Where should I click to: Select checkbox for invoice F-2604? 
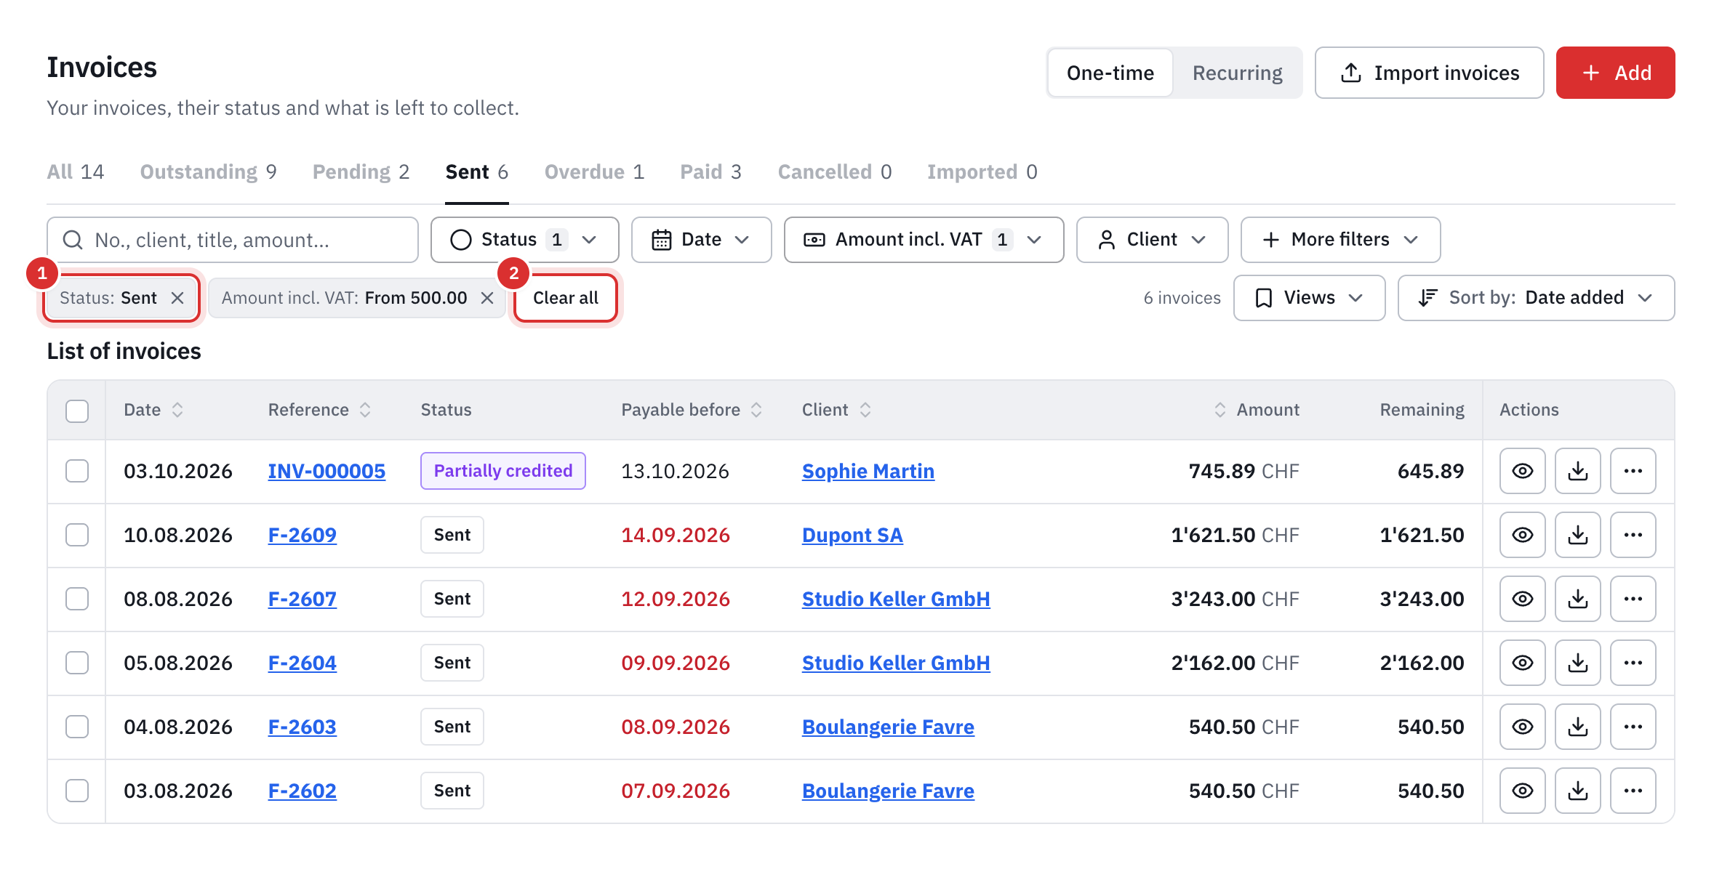pyautogui.click(x=77, y=663)
